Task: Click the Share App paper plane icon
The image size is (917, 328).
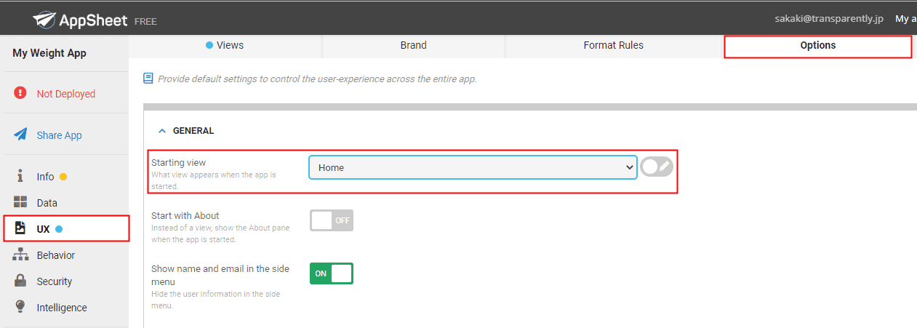Action: 21,135
